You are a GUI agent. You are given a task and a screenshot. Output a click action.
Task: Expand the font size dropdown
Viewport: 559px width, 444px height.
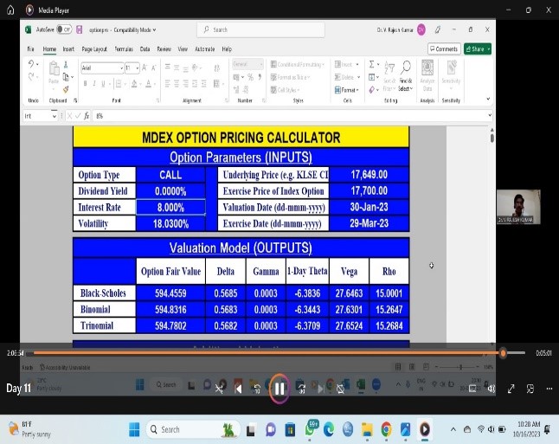click(x=138, y=68)
